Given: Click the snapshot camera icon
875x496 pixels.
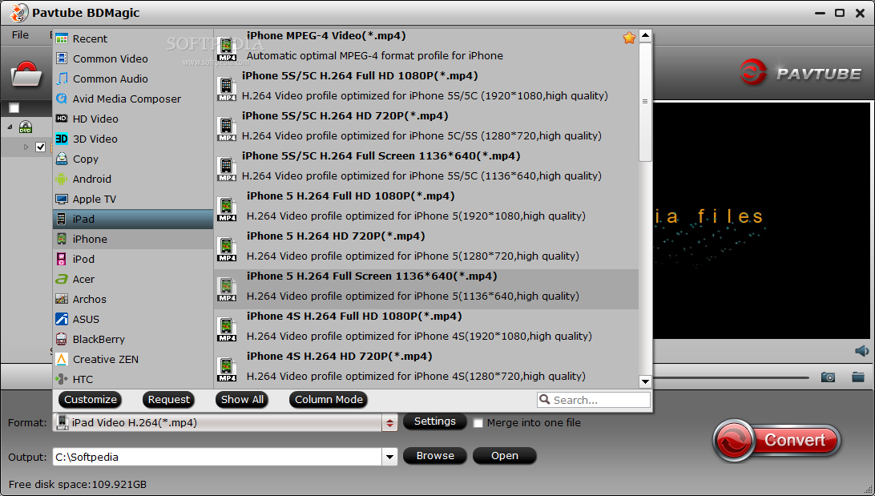Looking at the screenshot, I should point(829,377).
